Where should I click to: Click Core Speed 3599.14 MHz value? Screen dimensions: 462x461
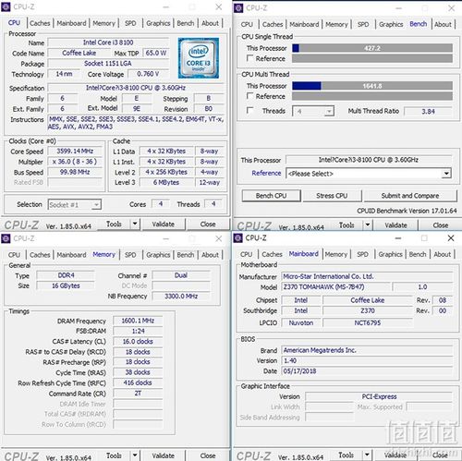pyautogui.click(x=75, y=151)
